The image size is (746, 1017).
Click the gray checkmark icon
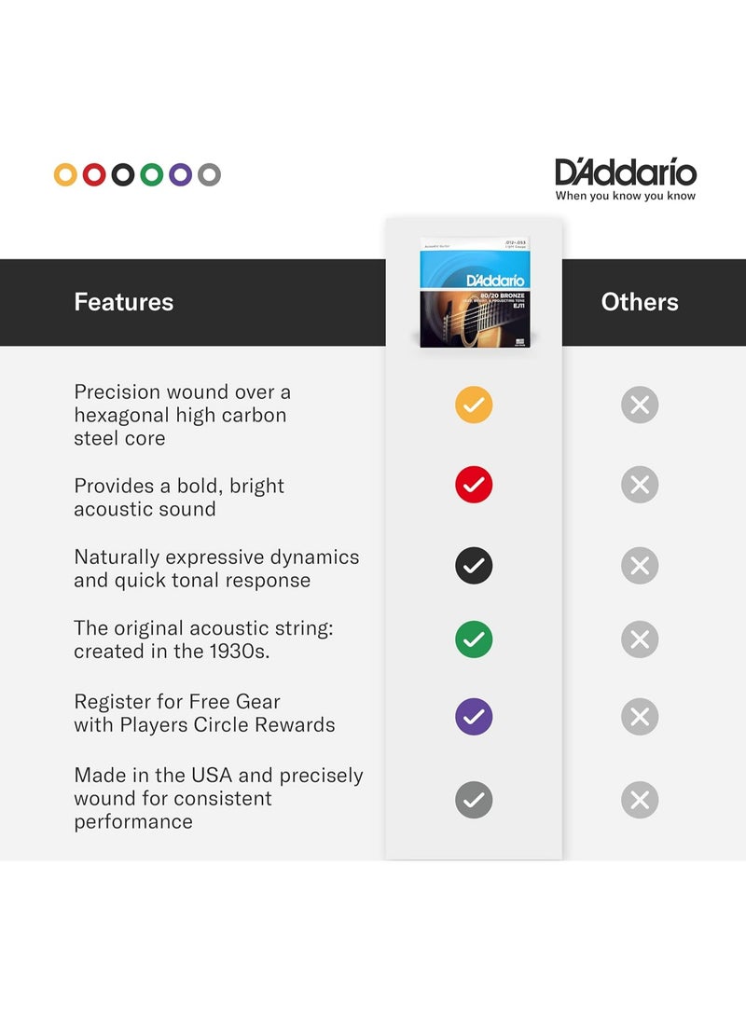[474, 800]
